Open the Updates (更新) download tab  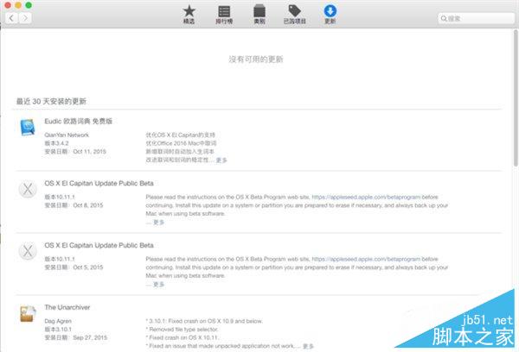pos(330,15)
